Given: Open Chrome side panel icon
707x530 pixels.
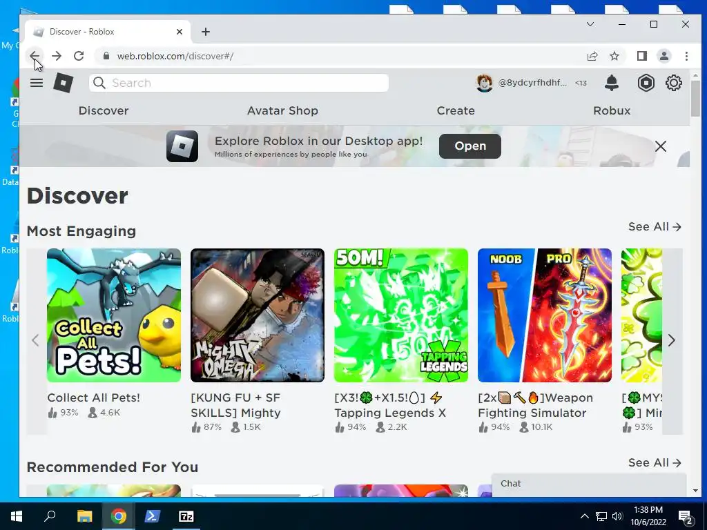Looking at the screenshot, I should 641,56.
